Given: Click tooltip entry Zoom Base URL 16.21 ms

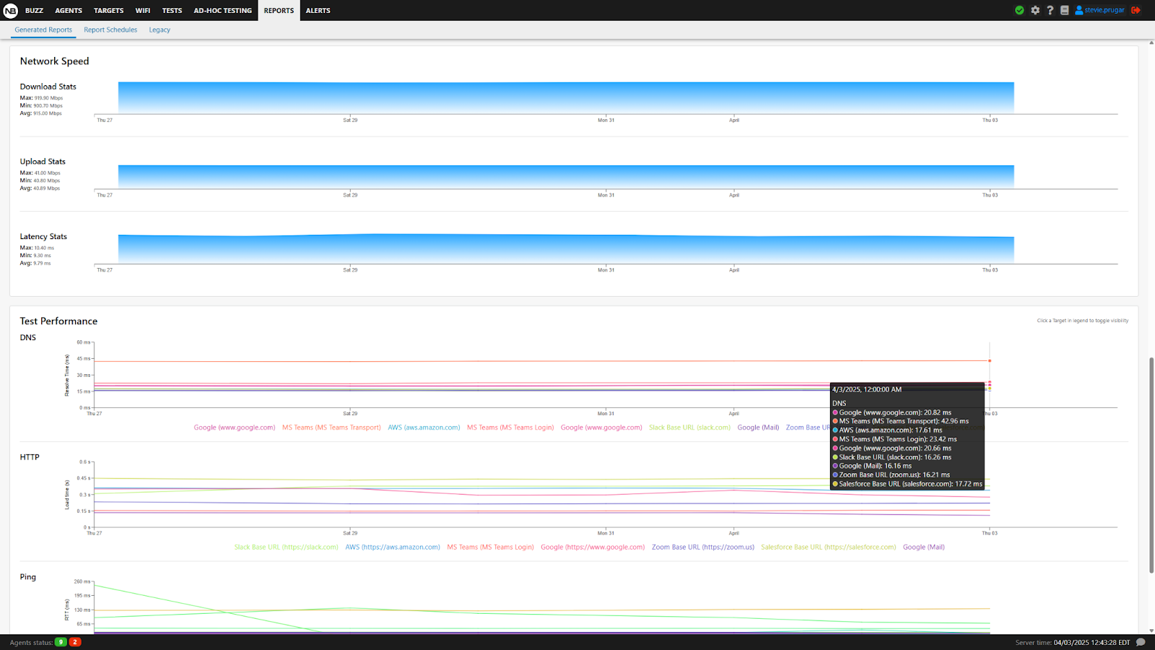Looking at the screenshot, I should pyautogui.click(x=892, y=475).
